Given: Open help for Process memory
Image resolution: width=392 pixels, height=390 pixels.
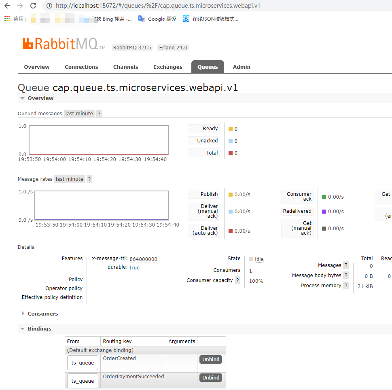Looking at the screenshot, I should point(346,286).
